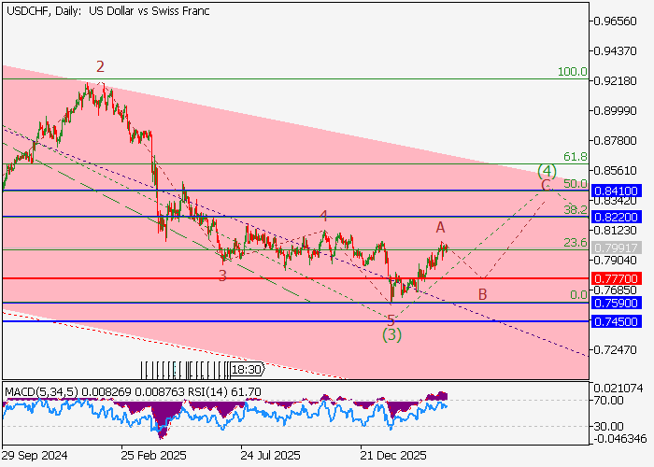The height and width of the screenshot is (467, 654).
Task: Select the green (3) wave label
Action: [x=391, y=334]
